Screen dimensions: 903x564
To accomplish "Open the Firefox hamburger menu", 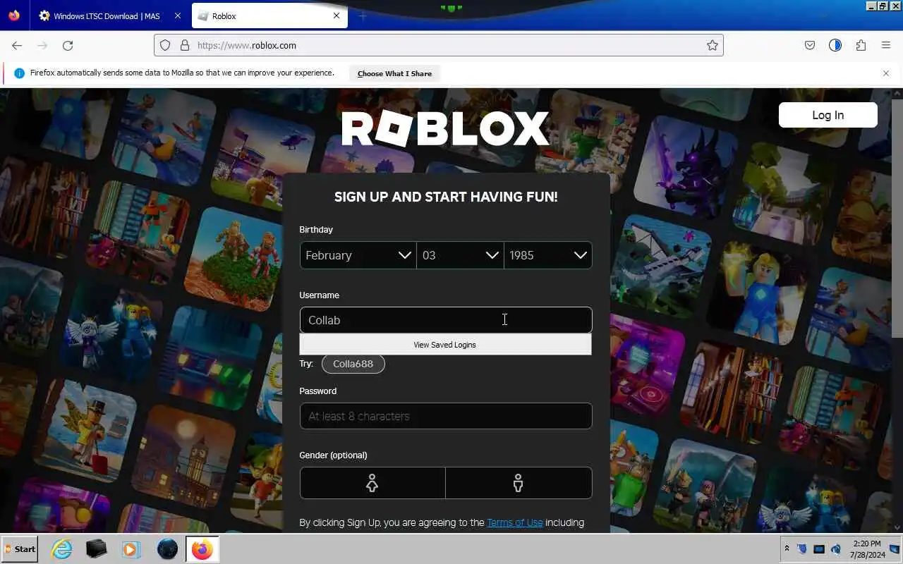I will click(x=886, y=45).
